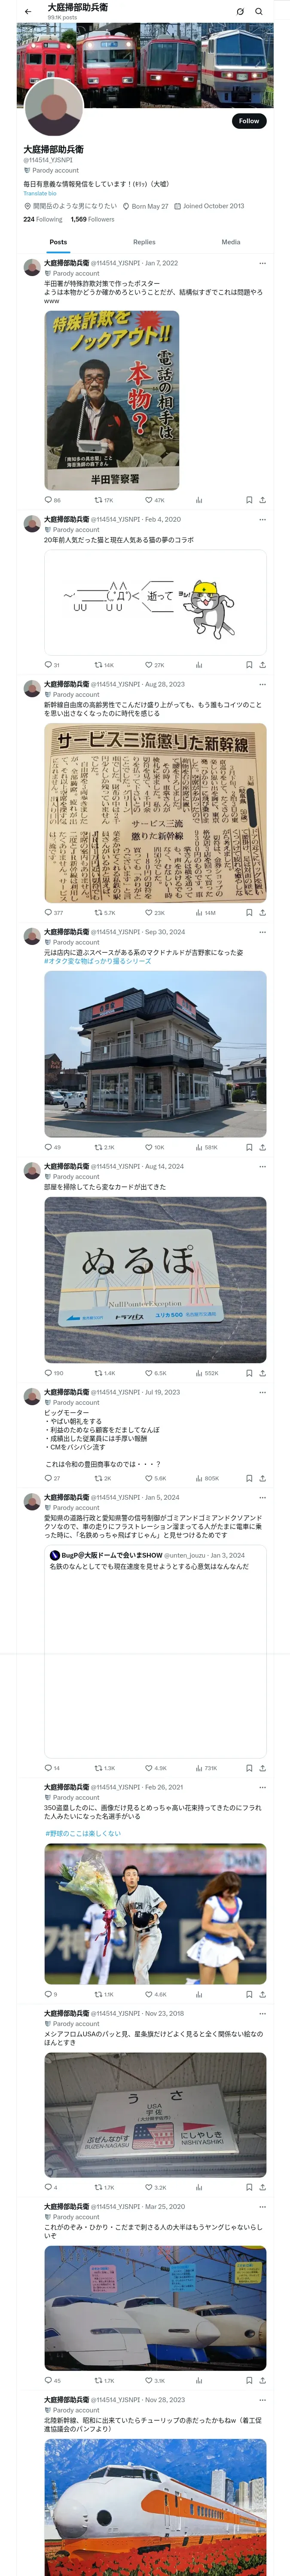Screen dimensions: 290x2576
Task: Open the profile avatar picture
Action: click(x=54, y=106)
